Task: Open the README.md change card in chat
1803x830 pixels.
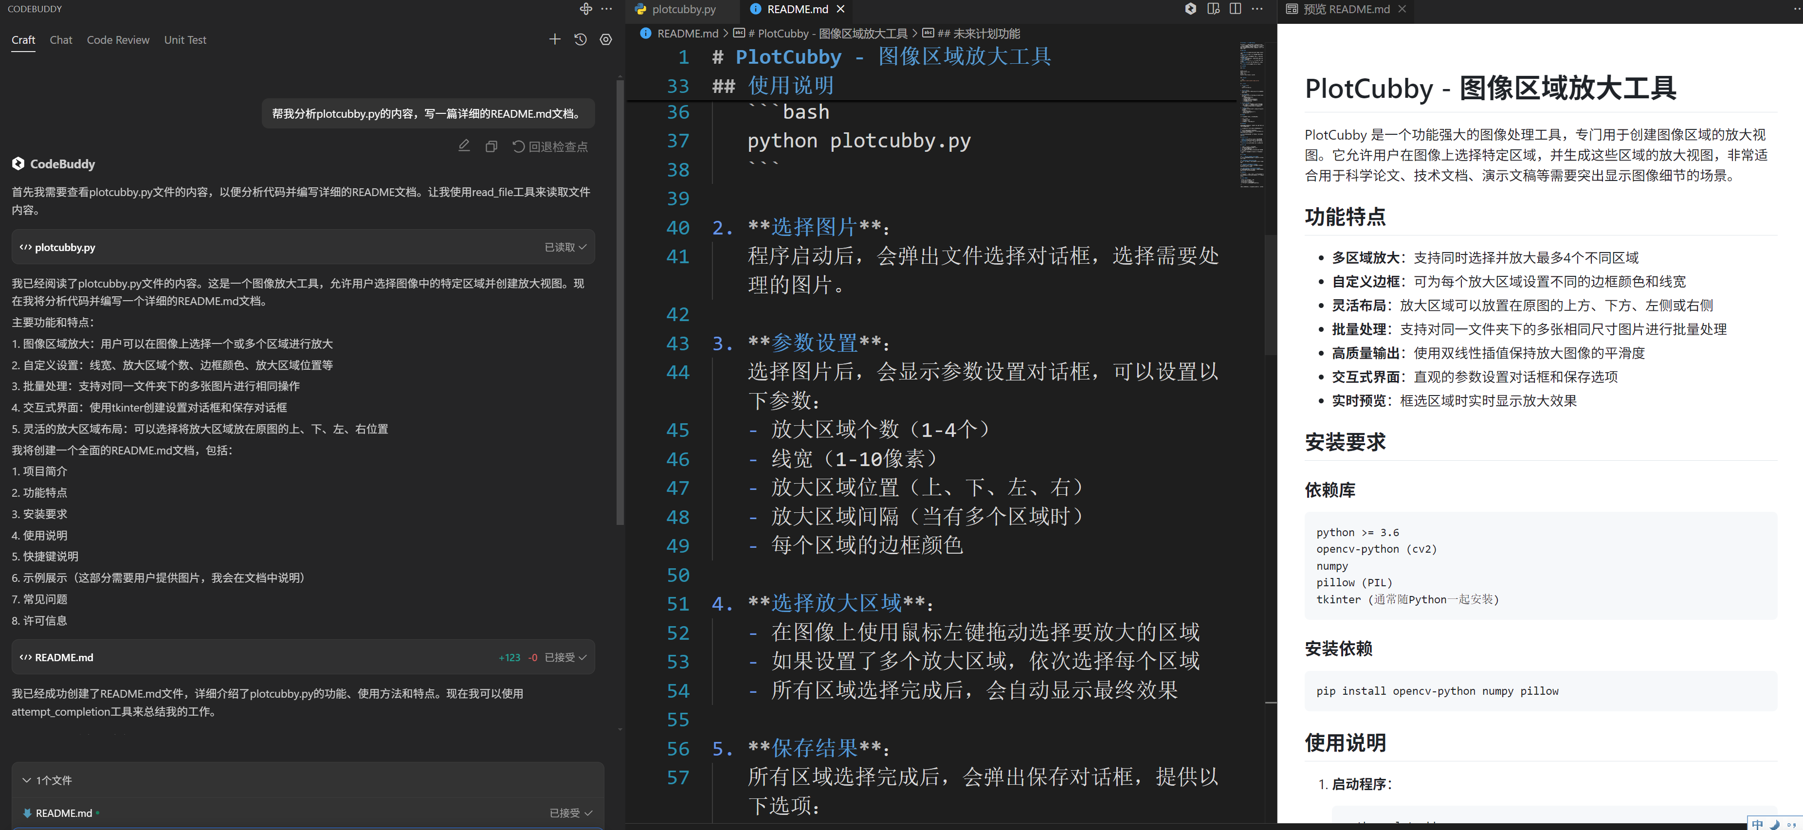Action: pos(303,657)
